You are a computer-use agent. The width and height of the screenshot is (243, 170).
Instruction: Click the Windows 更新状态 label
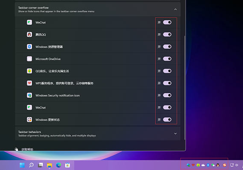48,120
